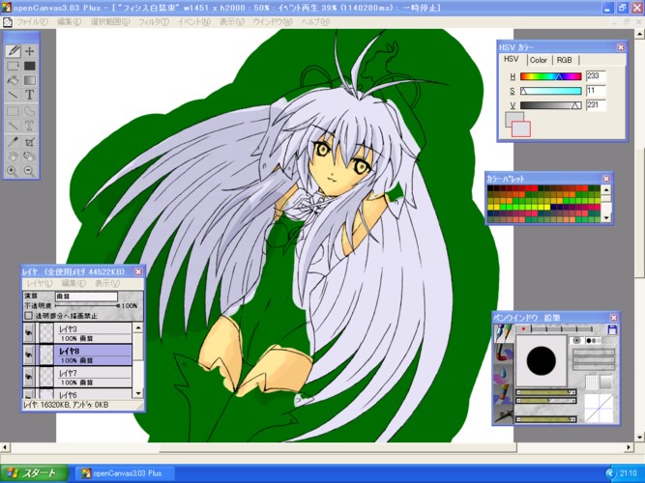The height and width of the screenshot is (483, 645).
Task: Click scroll up arrow in layer list
Action: 138,328
